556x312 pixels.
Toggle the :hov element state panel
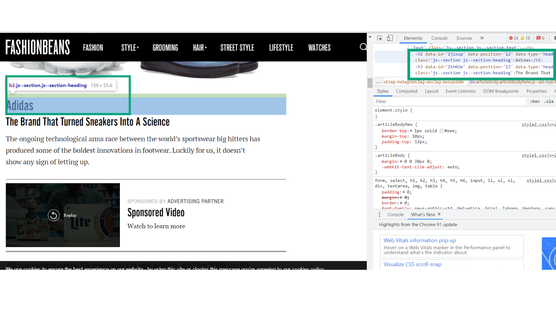(x=535, y=102)
